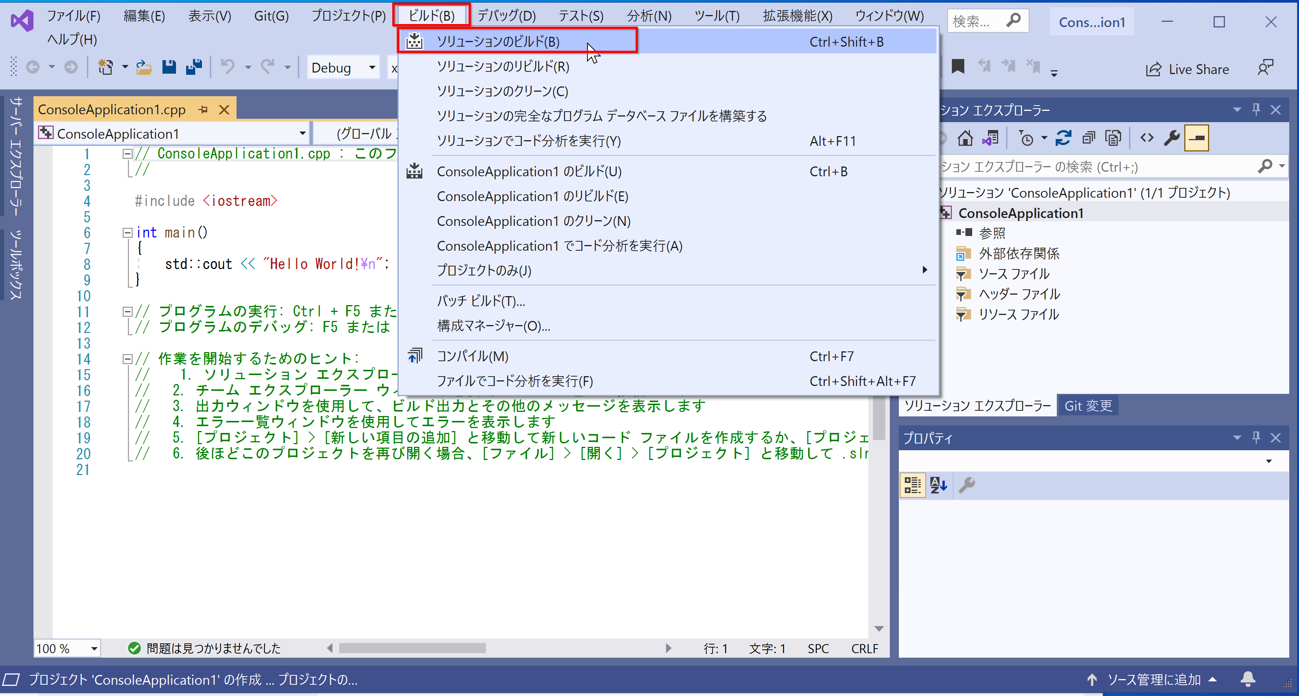1299x696 pixels.
Task: Click the editor vertical scrollbar thumb
Action: pyautogui.click(x=879, y=418)
